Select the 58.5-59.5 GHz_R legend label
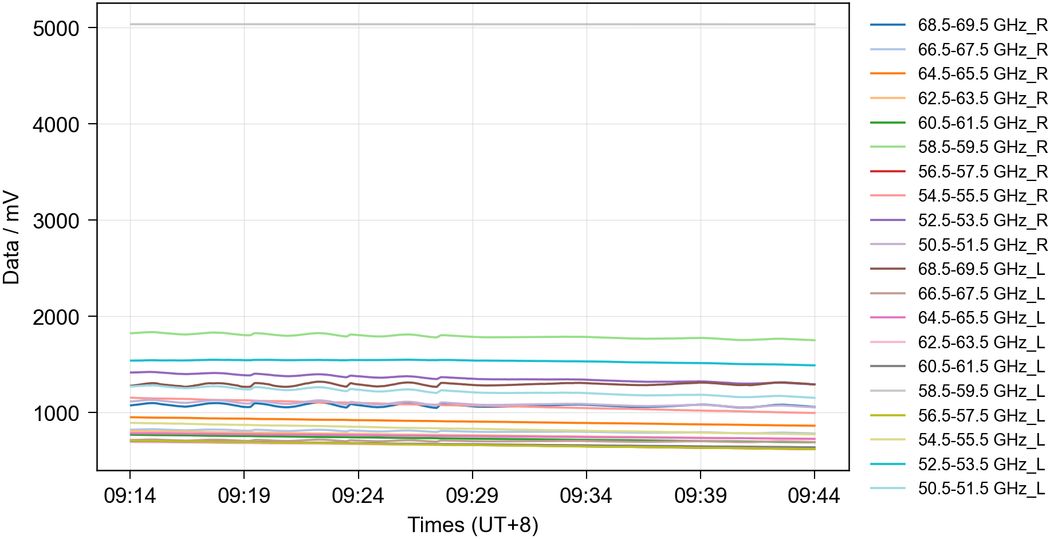The width and height of the screenshot is (1058, 539). click(x=982, y=147)
